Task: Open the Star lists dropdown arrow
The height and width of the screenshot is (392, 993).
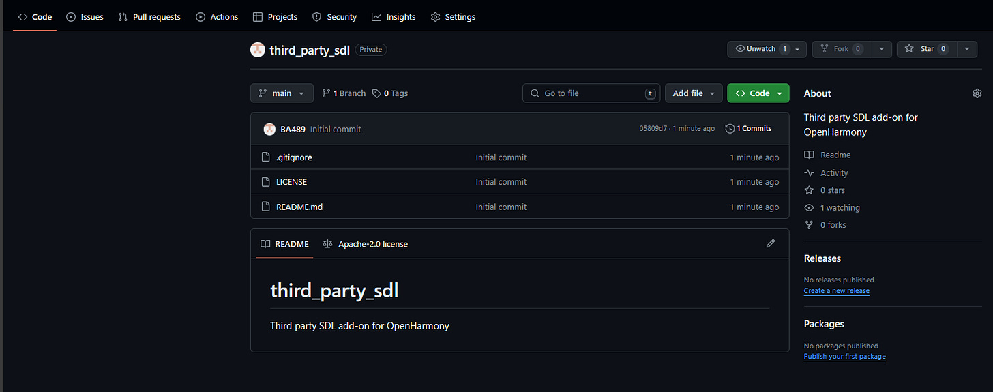Action: (x=967, y=49)
